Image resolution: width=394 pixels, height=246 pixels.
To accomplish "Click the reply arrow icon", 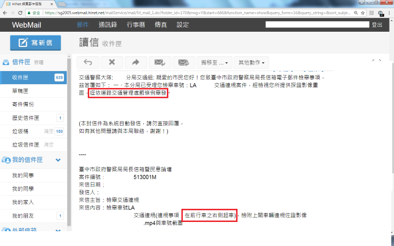I will click(88, 62).
